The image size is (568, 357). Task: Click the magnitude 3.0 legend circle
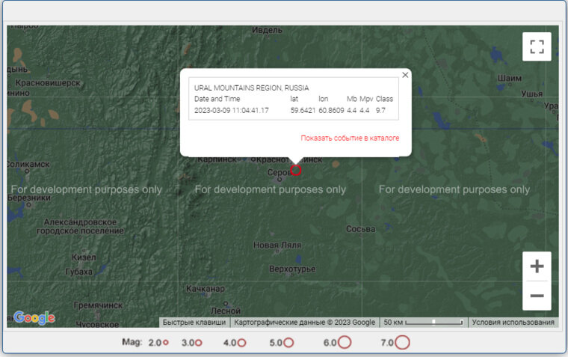(x=198, y=343)
